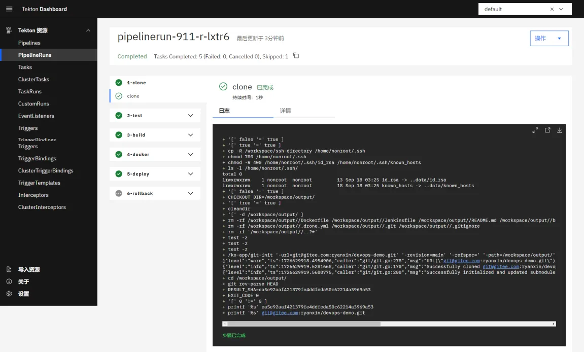
Task: Click the green success icon of 1-clone
Action: pyautogui.click(x=119, y=83)
